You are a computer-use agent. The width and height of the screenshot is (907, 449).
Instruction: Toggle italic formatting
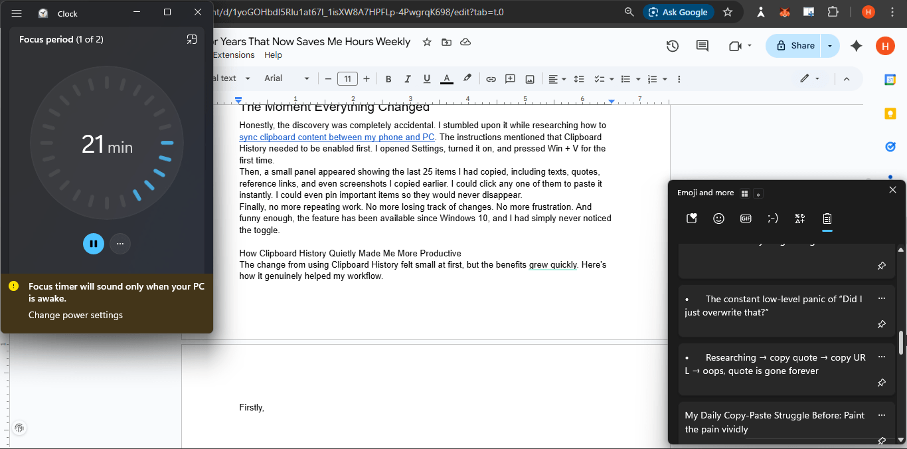point(408,79)
